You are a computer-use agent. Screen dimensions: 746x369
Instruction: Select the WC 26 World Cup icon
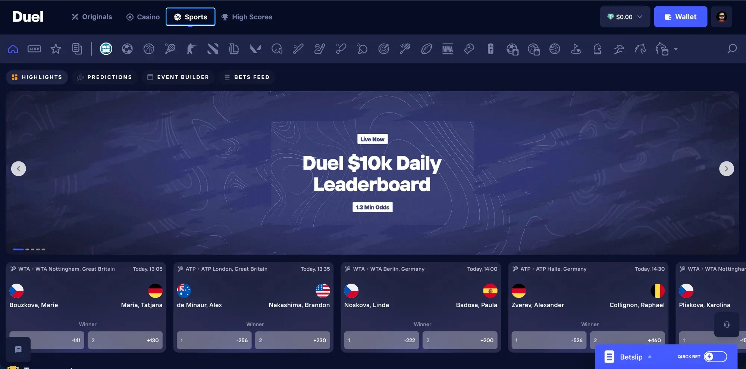tap(106, 49)
